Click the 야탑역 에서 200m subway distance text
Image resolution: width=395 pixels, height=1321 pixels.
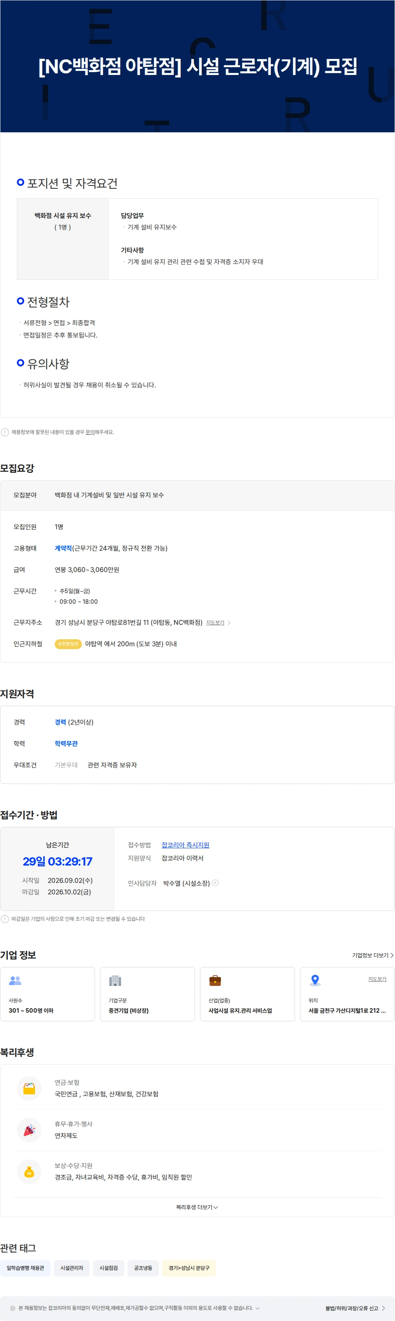pyautogui.click(x=130, y=644)
